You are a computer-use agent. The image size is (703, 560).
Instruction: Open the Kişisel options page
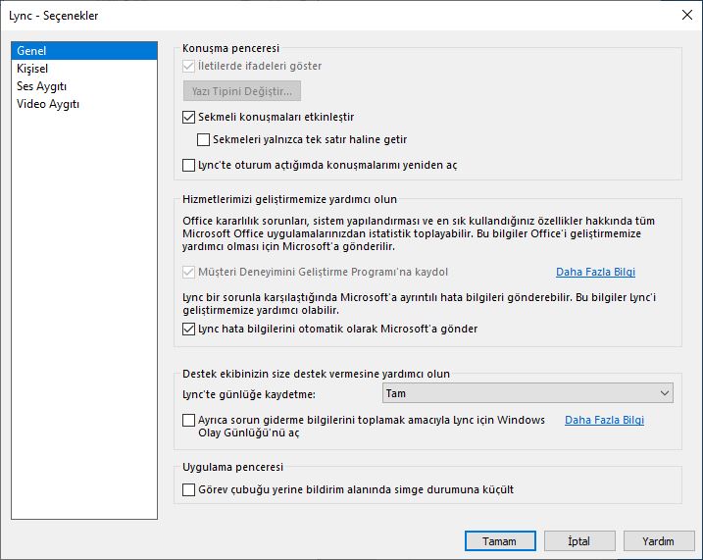(32, 69)
